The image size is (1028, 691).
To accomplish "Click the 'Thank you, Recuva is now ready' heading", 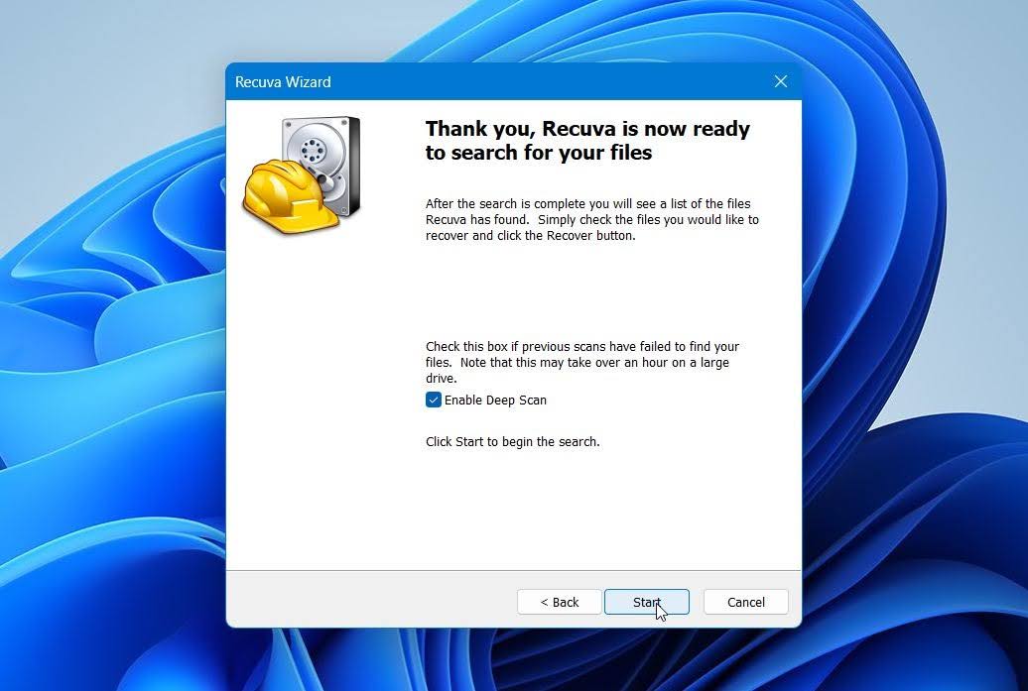I will pos(587,140).
